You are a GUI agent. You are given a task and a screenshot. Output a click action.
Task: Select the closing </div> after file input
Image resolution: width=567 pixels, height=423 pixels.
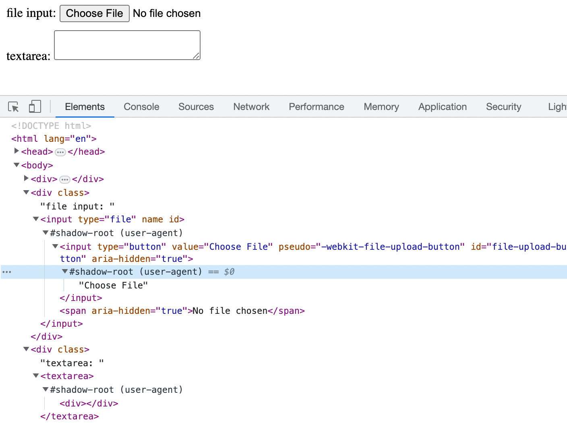point(47,337)
